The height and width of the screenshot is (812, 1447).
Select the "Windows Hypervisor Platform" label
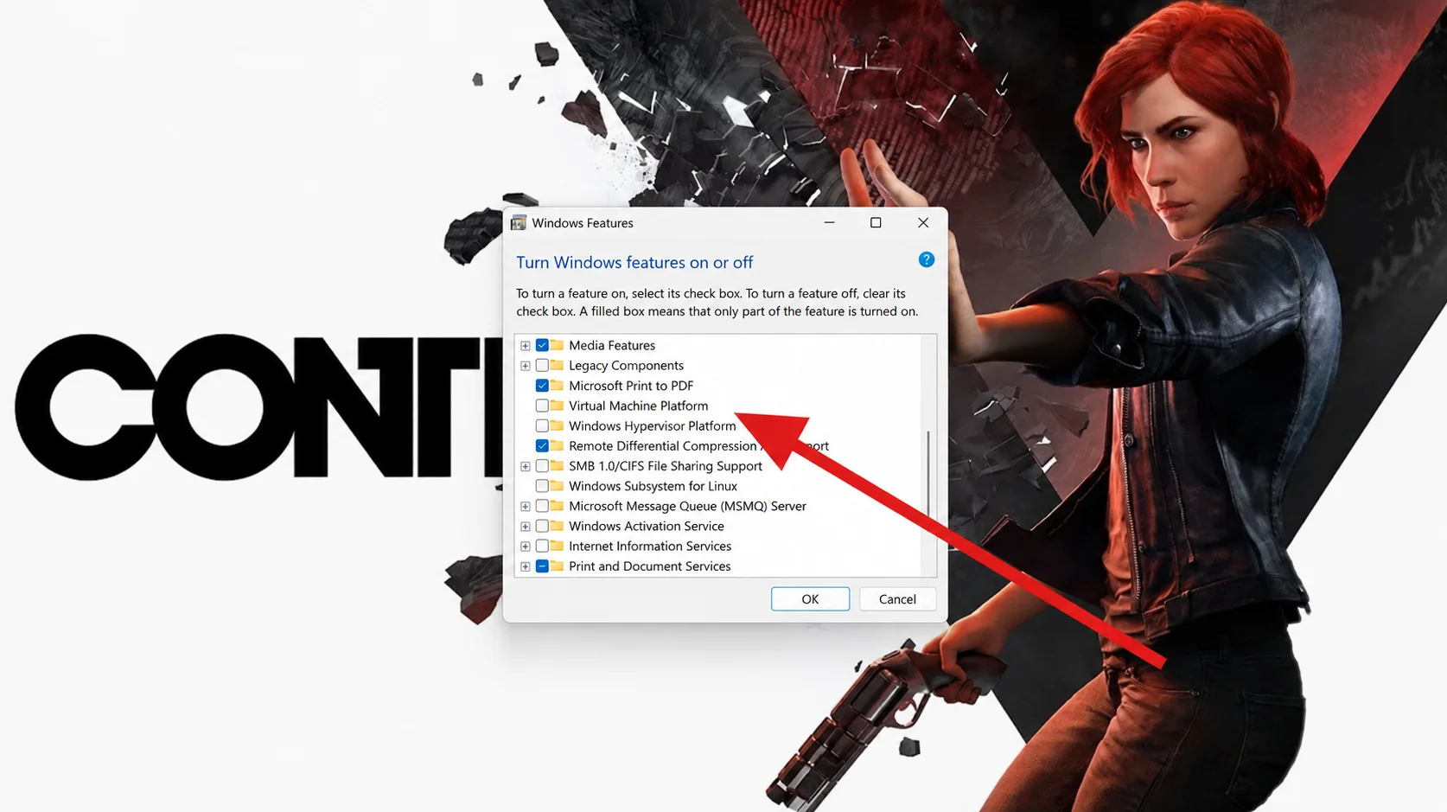653,425
